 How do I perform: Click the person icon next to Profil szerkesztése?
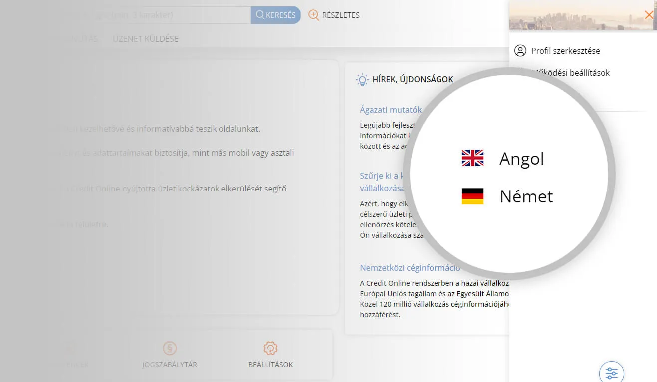tap(521, 50)
